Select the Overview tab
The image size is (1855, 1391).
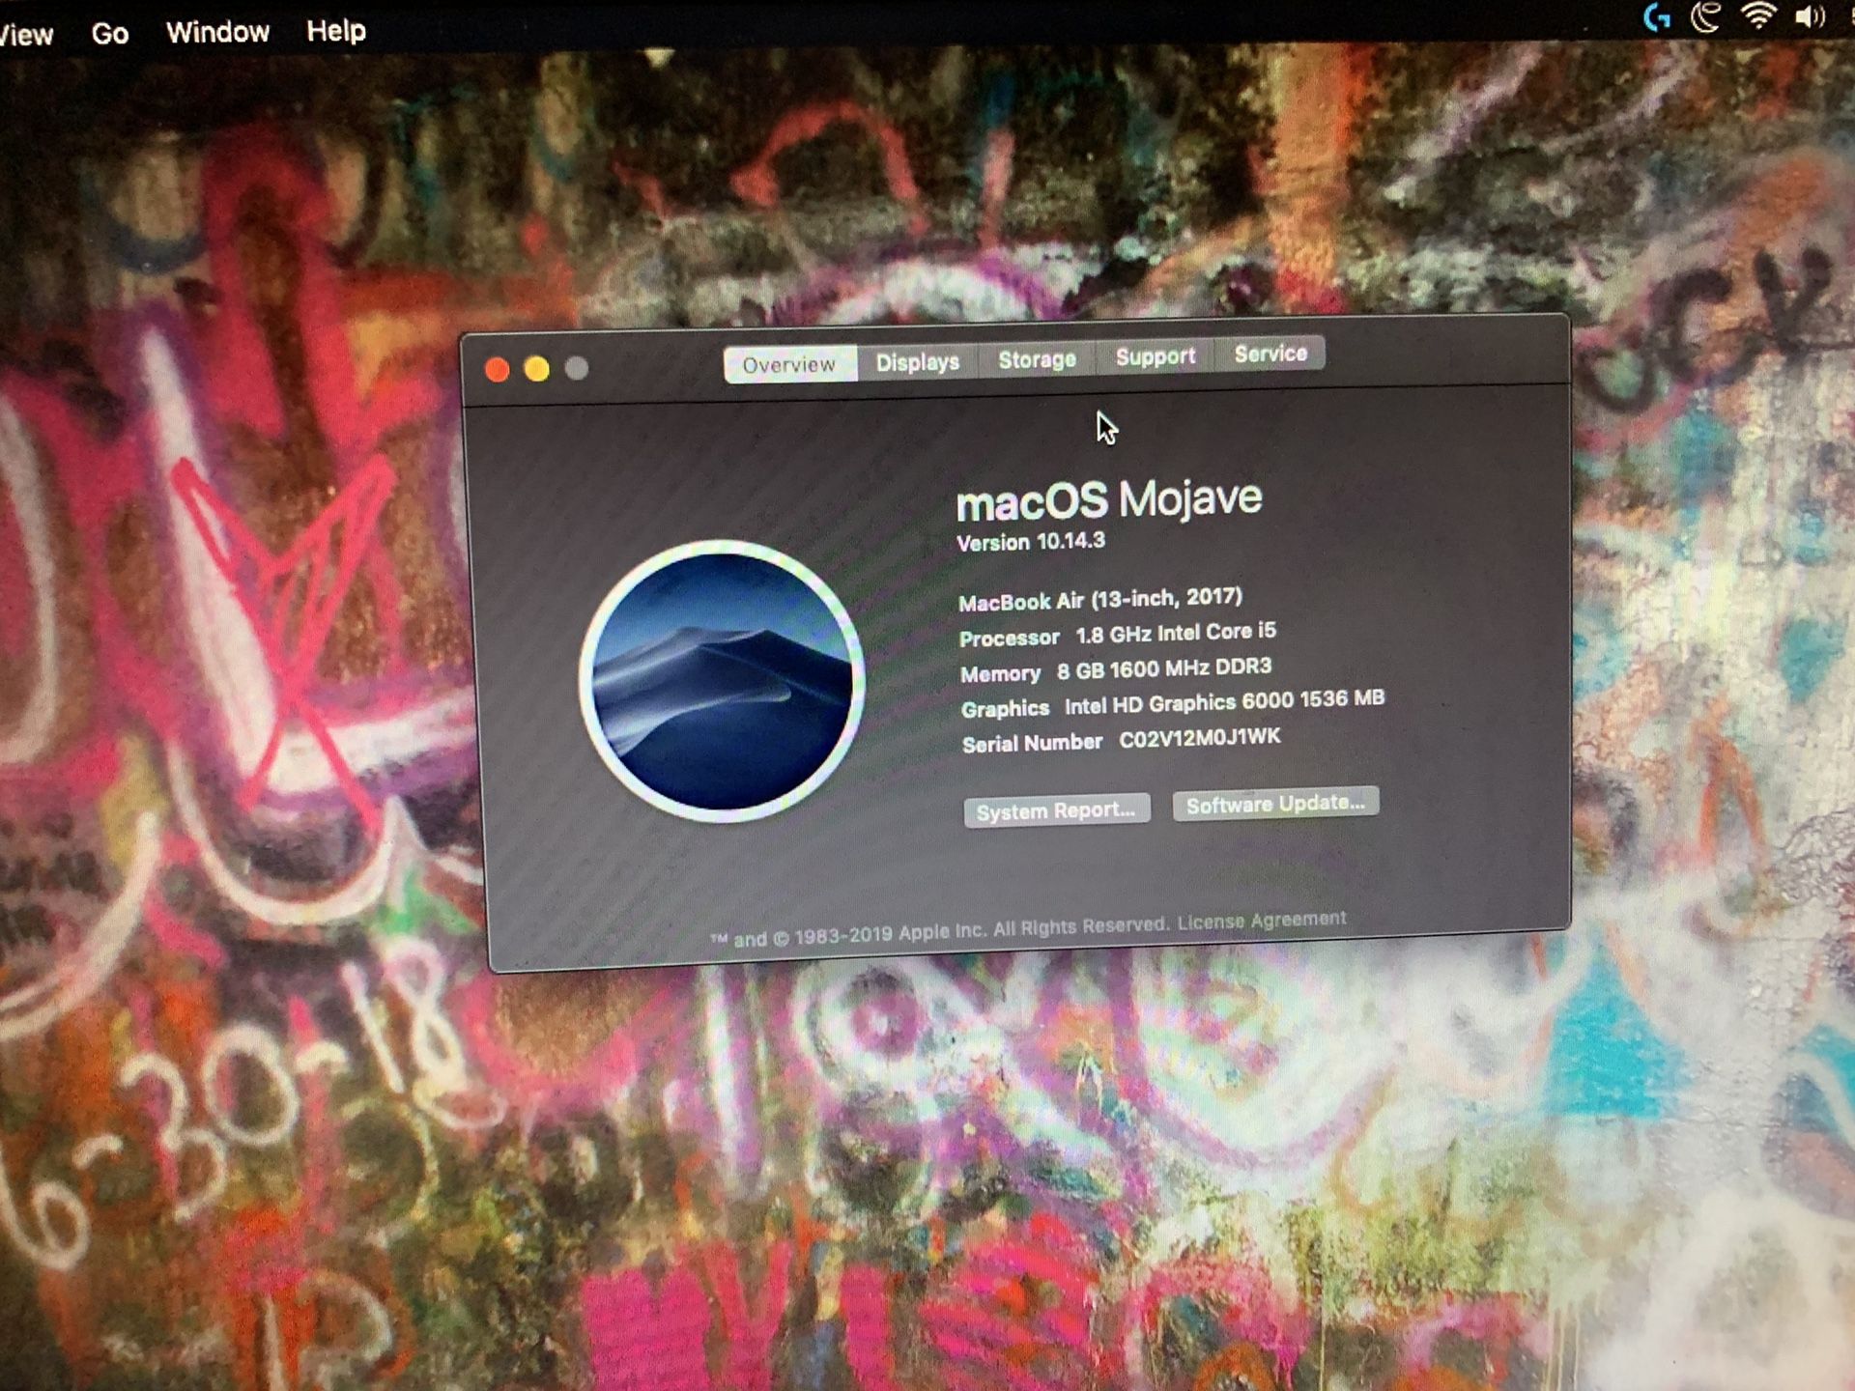(x=789, y=364)
